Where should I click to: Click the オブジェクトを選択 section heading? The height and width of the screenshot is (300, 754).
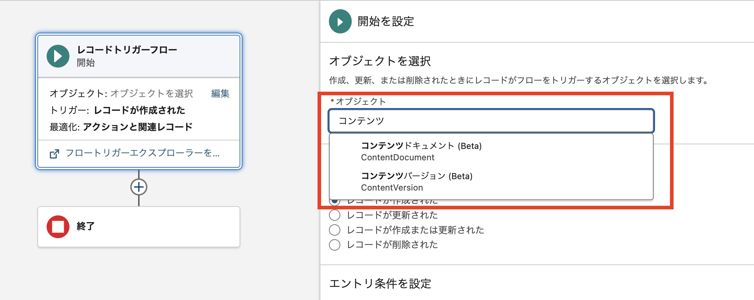[380, 61]
